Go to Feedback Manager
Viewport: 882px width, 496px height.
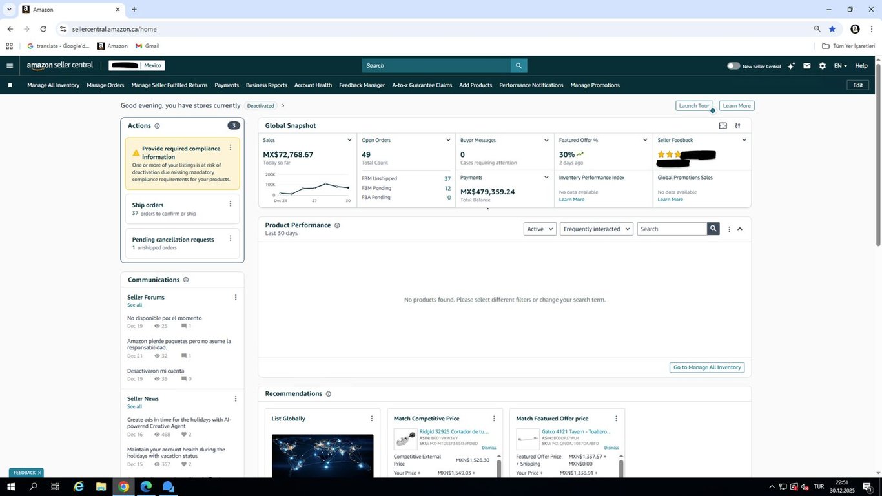(x=362, y=85)
